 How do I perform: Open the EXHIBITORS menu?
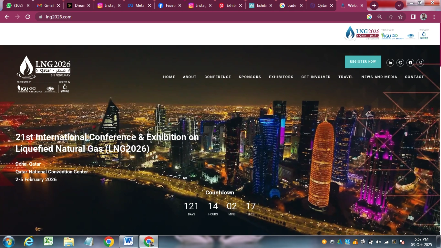coord(281,77)
